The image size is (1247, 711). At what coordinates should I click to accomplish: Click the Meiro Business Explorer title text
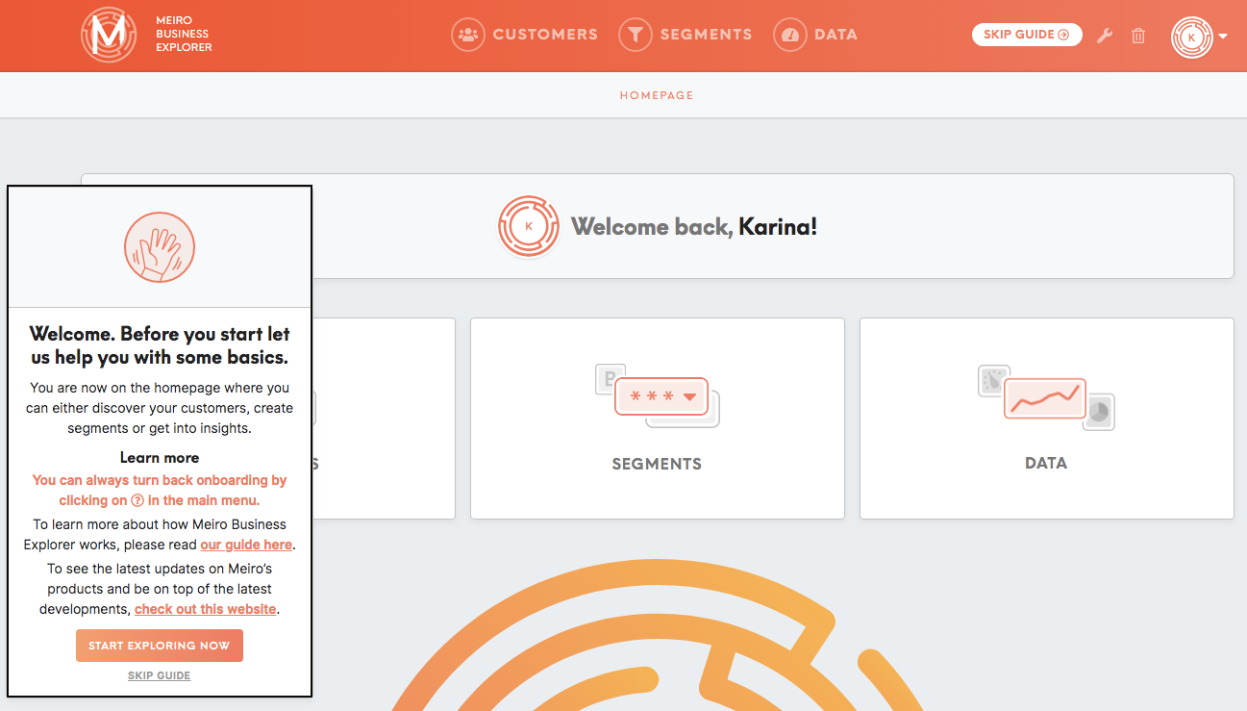pyautogui.click(x=184, y=35)
